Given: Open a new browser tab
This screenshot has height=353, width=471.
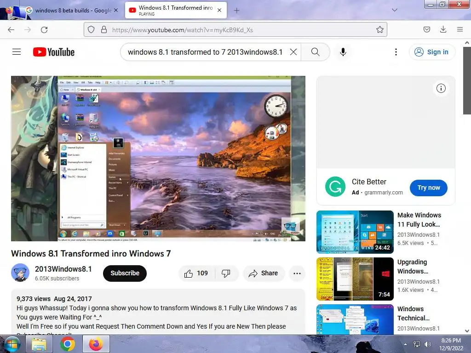Looking at the screenshot, I should coord(237,11).
